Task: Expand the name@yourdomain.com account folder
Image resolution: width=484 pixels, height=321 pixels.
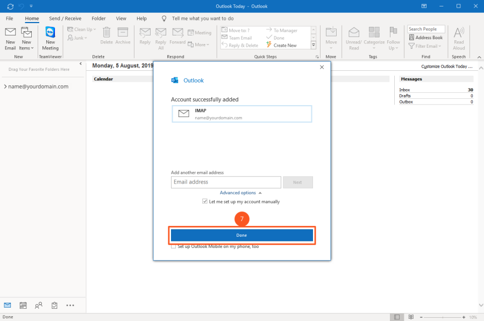Action: click(x=5, y=86)
